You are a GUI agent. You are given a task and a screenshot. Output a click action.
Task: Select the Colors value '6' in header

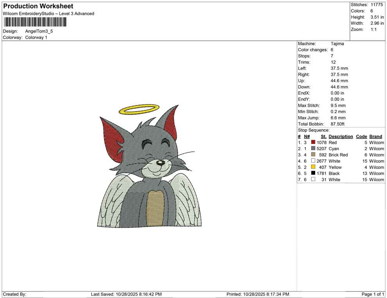tap(372, 11)
